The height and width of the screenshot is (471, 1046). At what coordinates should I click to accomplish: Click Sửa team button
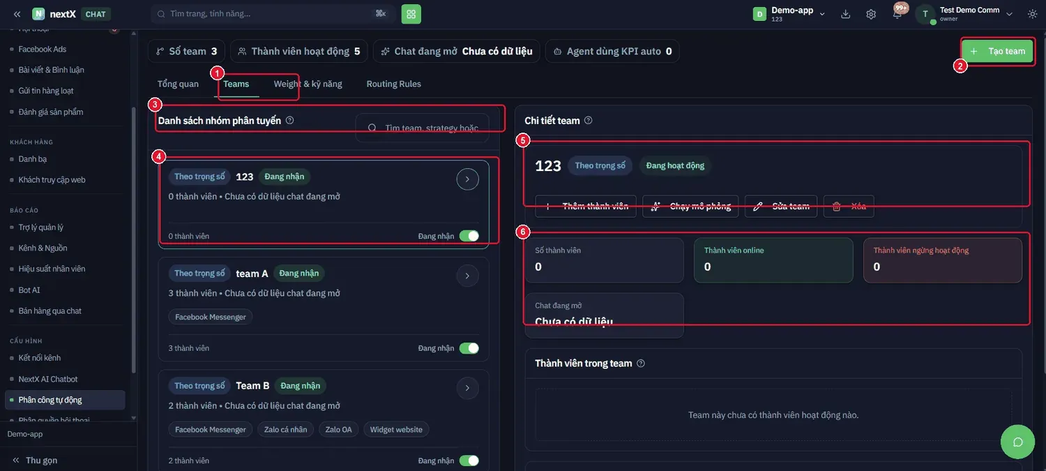click(781, 206)
